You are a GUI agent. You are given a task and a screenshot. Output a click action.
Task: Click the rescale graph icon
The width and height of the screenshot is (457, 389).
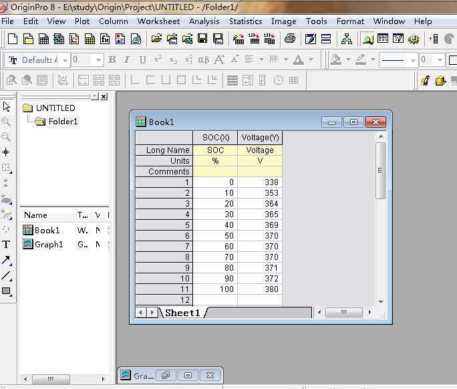pyautogui.click(x=62, y=80)
